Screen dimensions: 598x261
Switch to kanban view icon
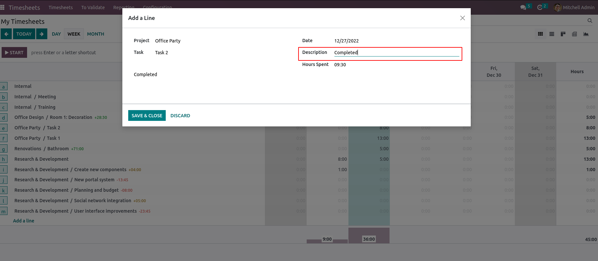click(563, 34)
